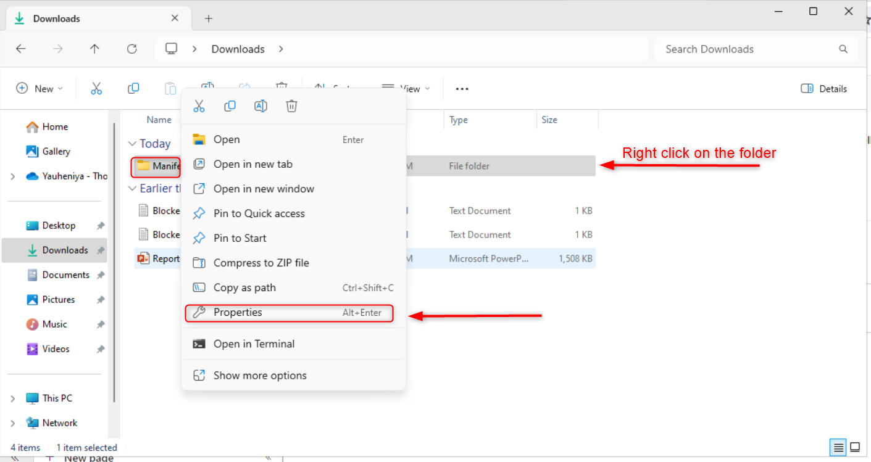Click Show more options in the context menu

pyautogui.click(x=260, y=375)
